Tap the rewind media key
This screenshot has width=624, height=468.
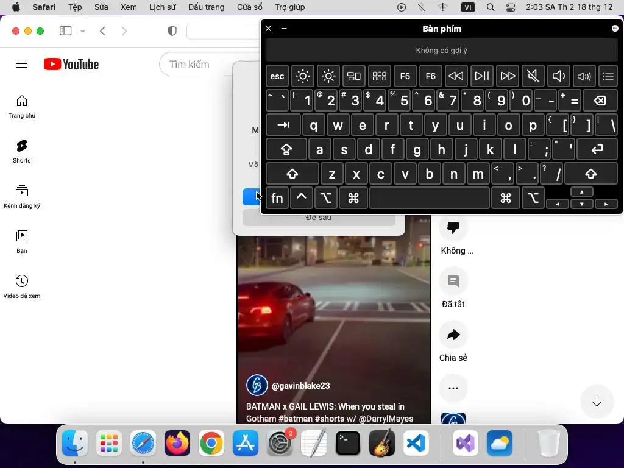click(456, 76)
